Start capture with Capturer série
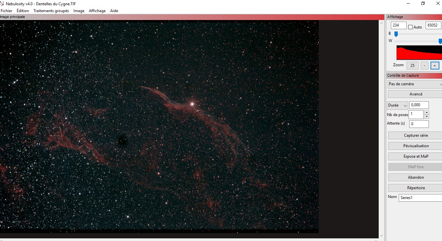This screenshot has width=442, height=241. (x=415, y=135)
